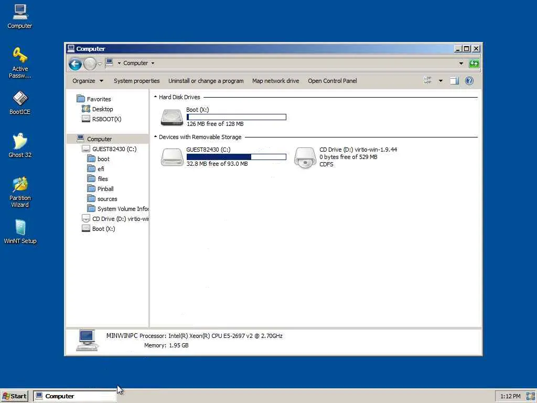Screen dimensions: 537x403
Task: Click the 1:12 PM clock
Action: (x=510, y=396)
